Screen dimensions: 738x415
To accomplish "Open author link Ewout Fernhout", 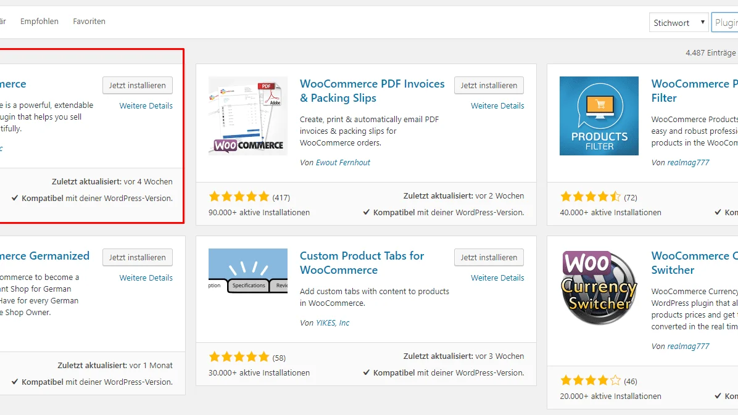I will coord(342,162).
